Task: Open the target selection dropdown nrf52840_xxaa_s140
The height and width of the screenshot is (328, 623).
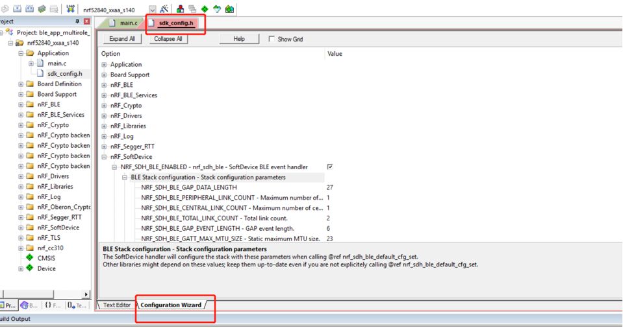Action: point(152,10)
